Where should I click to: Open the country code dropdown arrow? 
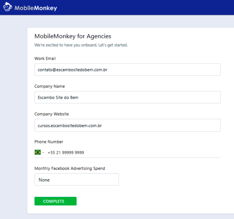tap(43, 152)
